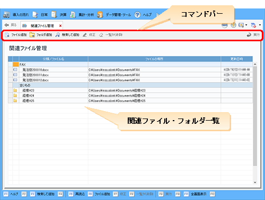The height and width of the screenshot is (200, 265).
Task: Expand the dropdown beside the star window icon
Action: [x=246, y=25]
